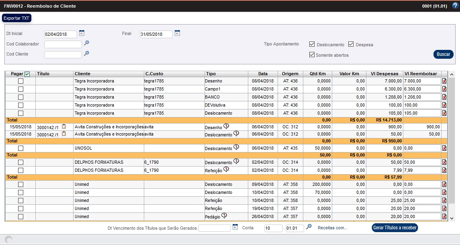Disable the Somente abertos filter
Screen dimensions: 460x245
312,55
